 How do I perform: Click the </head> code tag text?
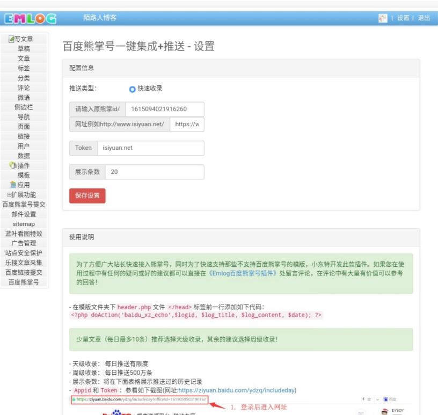(x=180, y=307)
